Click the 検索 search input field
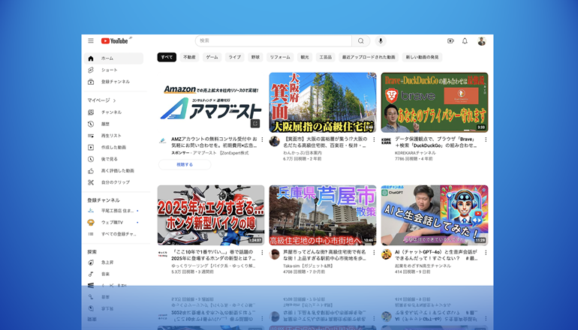The height and width of the screenshot is (330, 578). [x=273, y=41]
